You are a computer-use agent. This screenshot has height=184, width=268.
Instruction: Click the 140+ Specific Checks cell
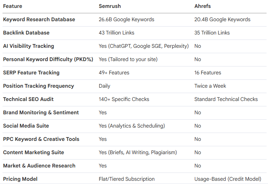coord(124,99)
